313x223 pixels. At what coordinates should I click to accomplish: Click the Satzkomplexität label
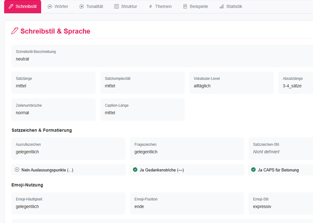[x=118, y=78]
